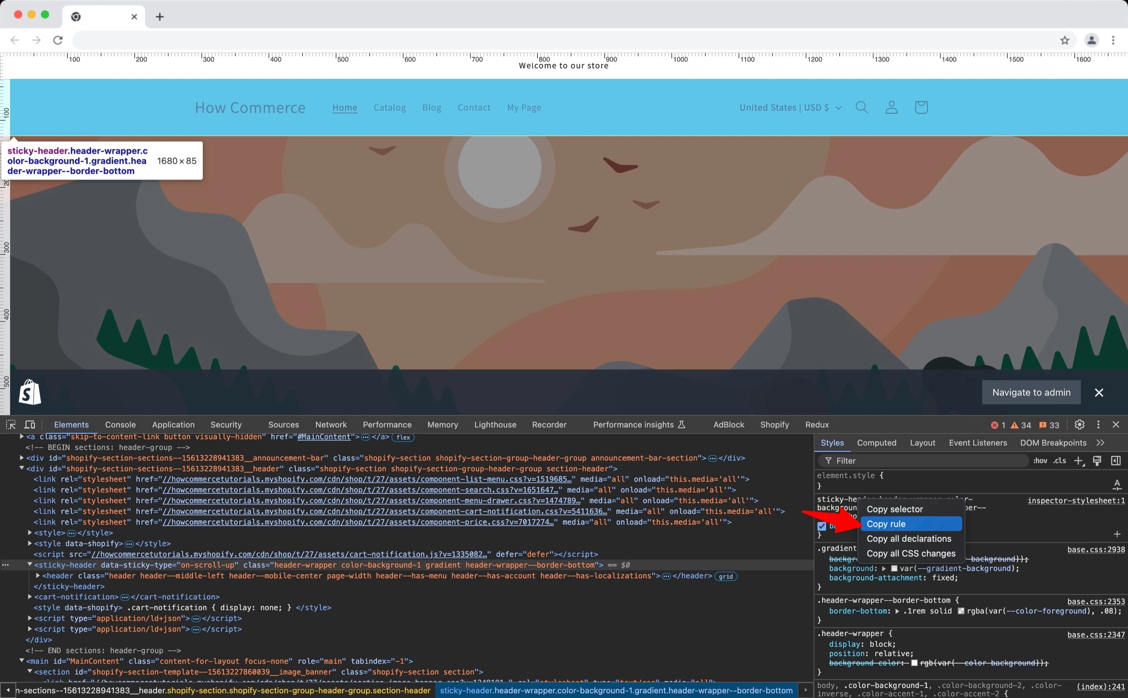Screen dimensions: 1128x698
Task: Reload the page with the refresh icon
Action: pyautogui.click(x=58, y=40)
